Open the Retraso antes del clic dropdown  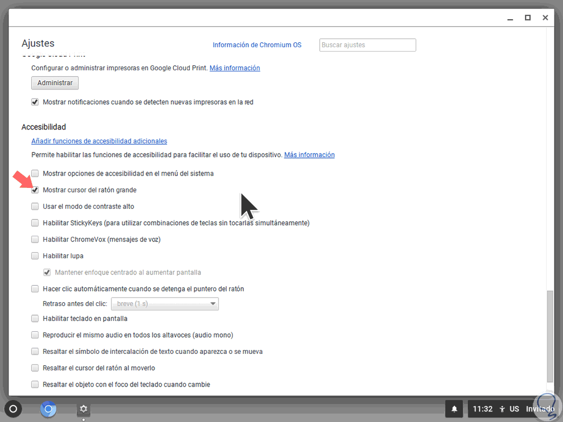click(x=165, y=304)
